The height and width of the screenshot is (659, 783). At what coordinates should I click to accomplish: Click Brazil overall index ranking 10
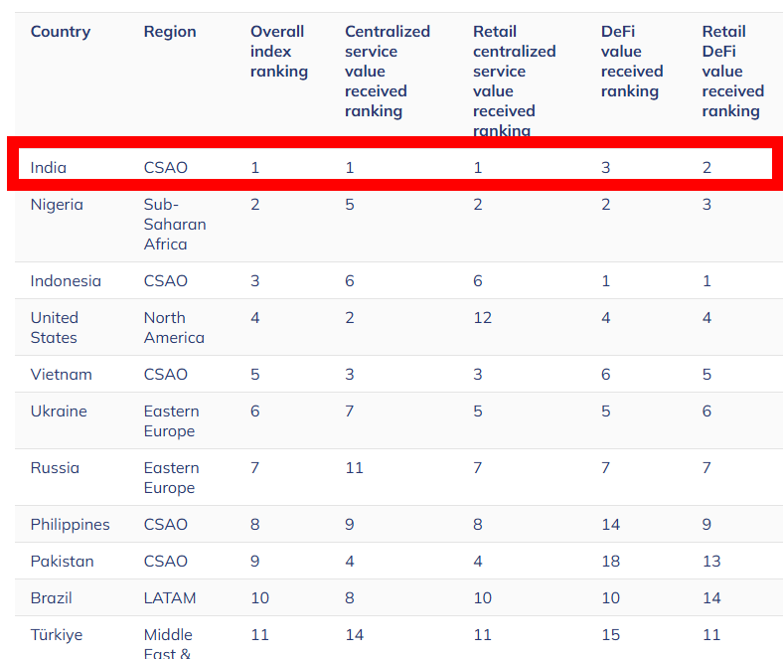(259, 598)
